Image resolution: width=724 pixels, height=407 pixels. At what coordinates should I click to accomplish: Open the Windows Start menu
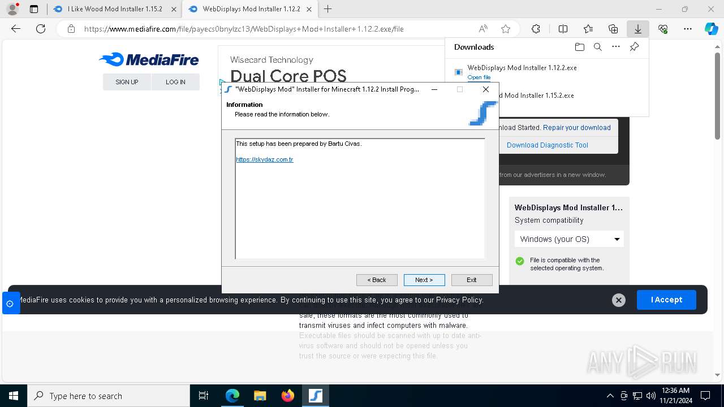tap(13, 396)
